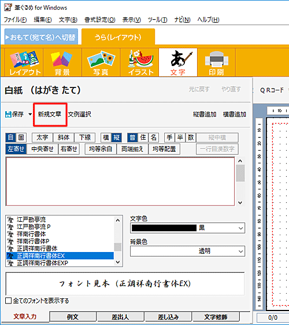Image resolution: width=289 pixels, height=325 pixels.
Task: Click the 保存 save floppy icon
Action: tap(8, 114)
